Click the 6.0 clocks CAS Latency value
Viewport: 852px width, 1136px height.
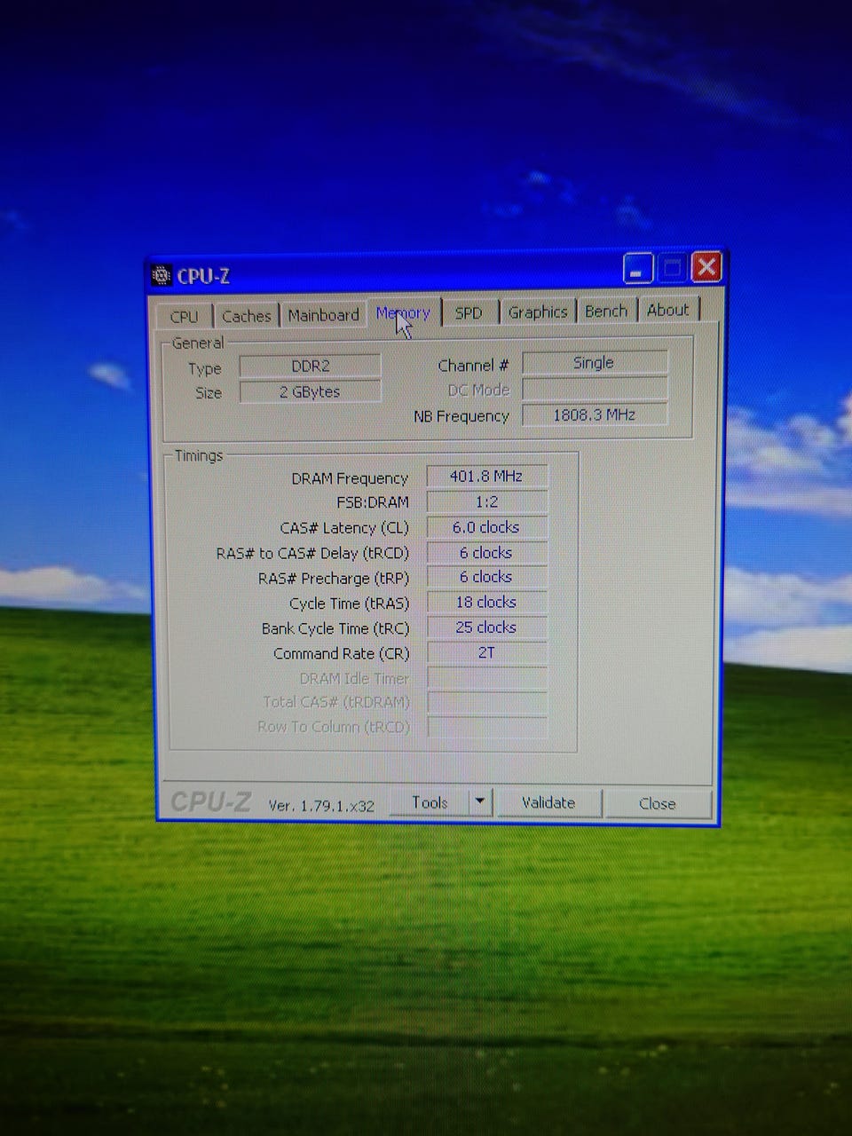tap(486, 527)
